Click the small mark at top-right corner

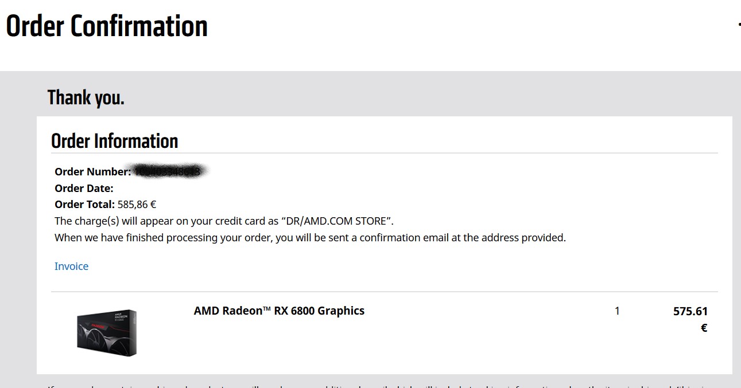pos(739,25)
